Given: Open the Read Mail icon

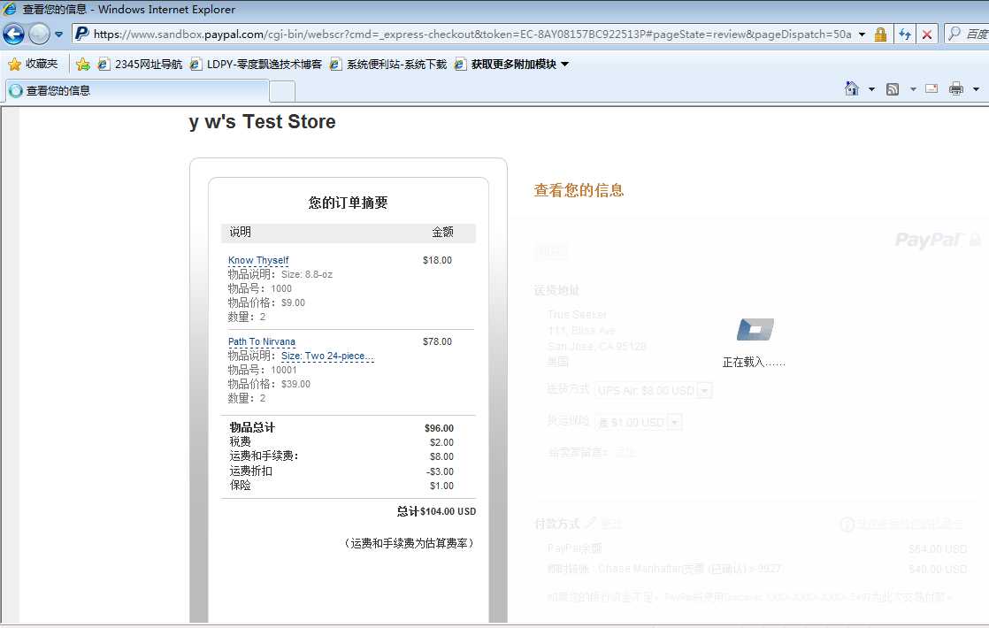Looking at the screenshot, I should click(931, 88).
